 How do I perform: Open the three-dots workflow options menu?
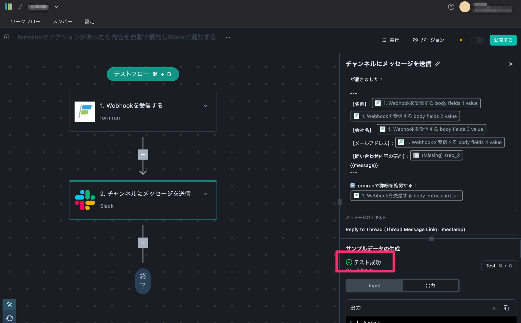click(228, 37)
